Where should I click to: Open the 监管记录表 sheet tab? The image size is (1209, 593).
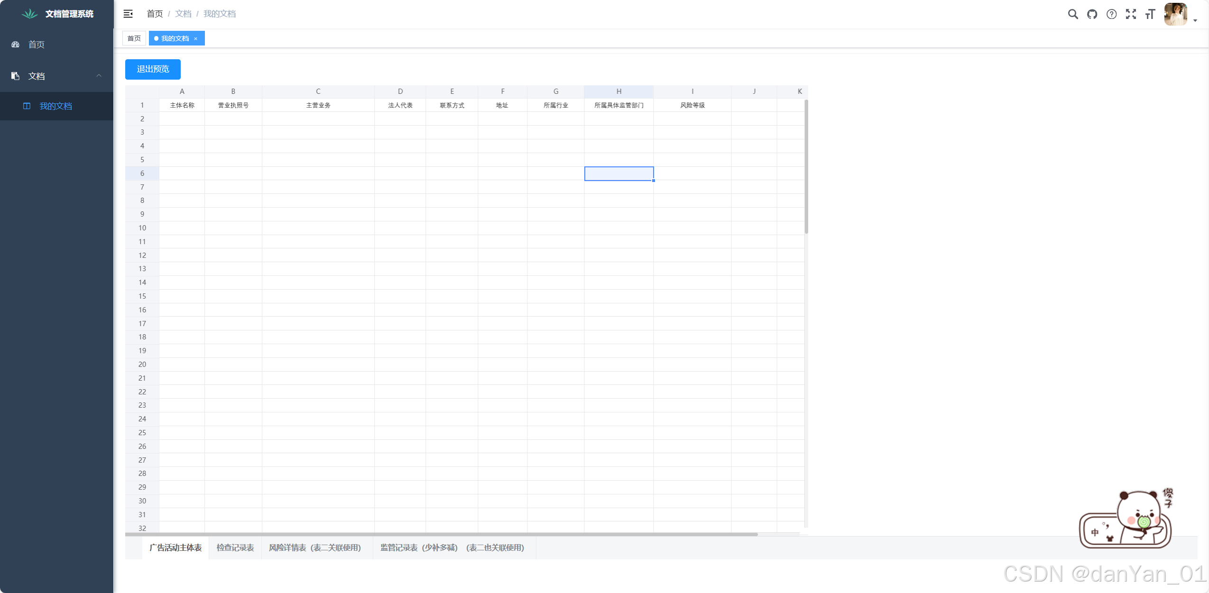[x=452, y=548]
